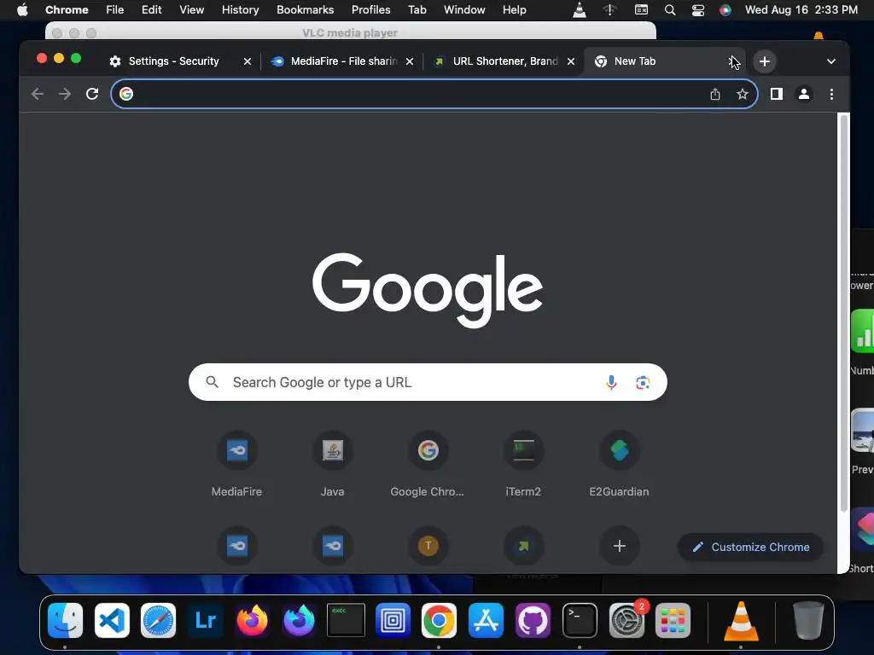Switch to the URL Shortener tab
This screenshot has height=655, width=874.
(x=505, y=61)
